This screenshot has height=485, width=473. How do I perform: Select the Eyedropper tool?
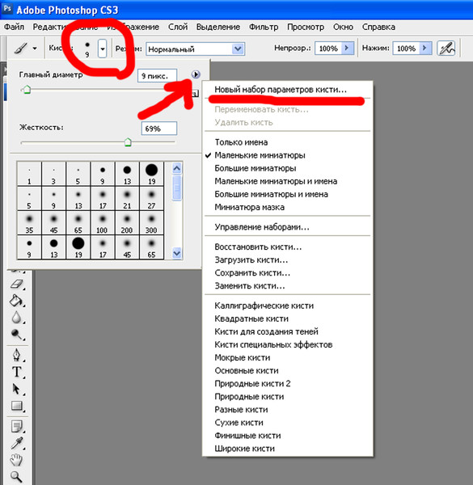(17, 443)
